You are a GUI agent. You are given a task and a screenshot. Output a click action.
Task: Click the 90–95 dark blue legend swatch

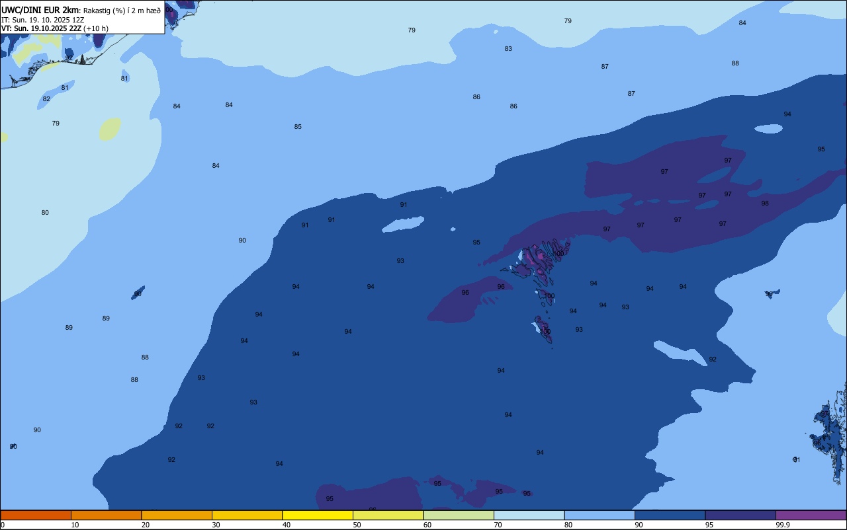pyautogui.click(x=670, y=515)
